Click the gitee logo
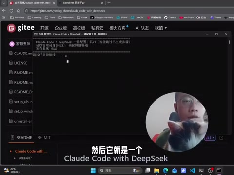 [x=20, y=28]
